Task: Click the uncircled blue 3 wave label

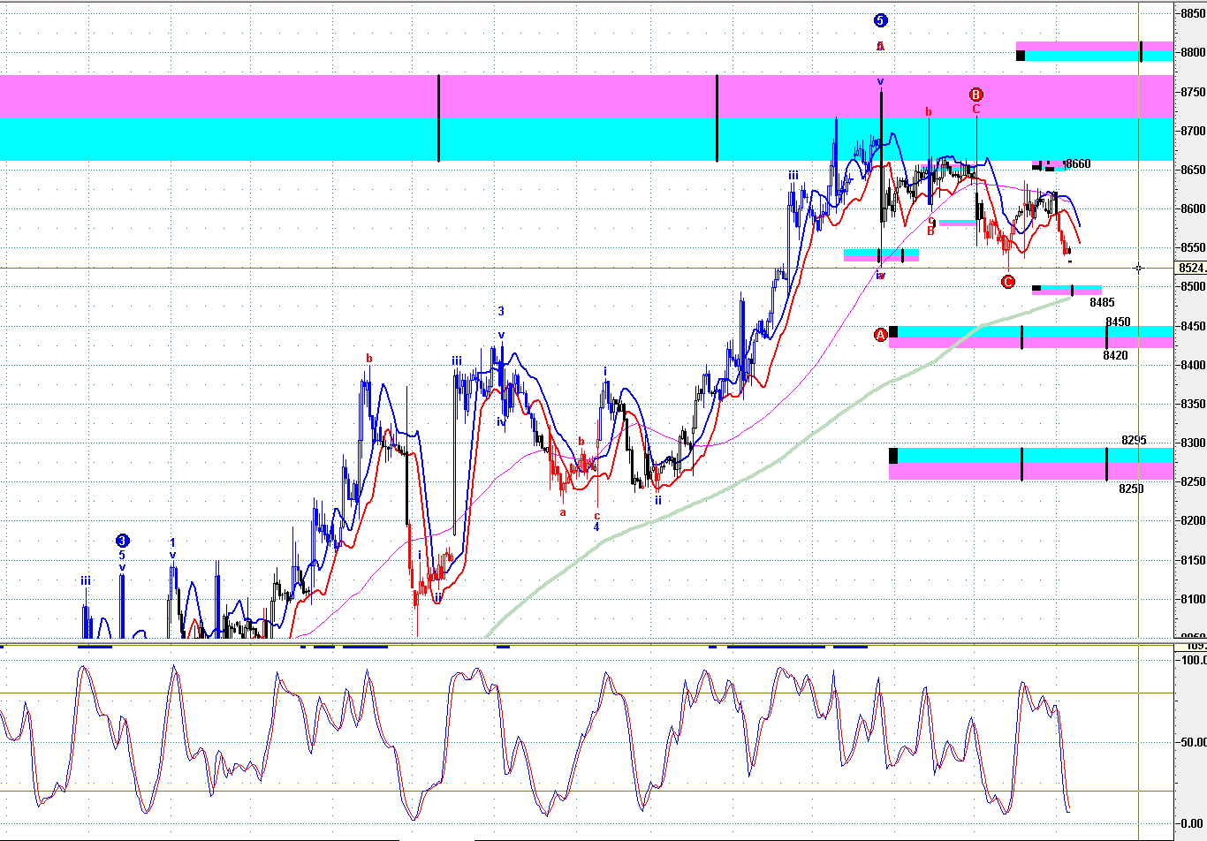Action: coord(501,311)
